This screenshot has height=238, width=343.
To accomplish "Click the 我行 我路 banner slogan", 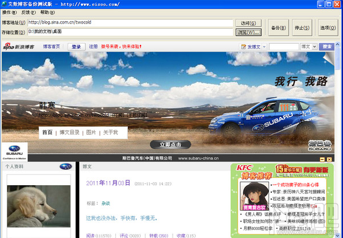I will coord(301,81).
